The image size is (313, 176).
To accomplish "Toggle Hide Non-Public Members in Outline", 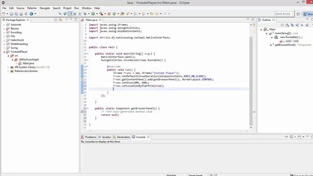I will point(302,25).
